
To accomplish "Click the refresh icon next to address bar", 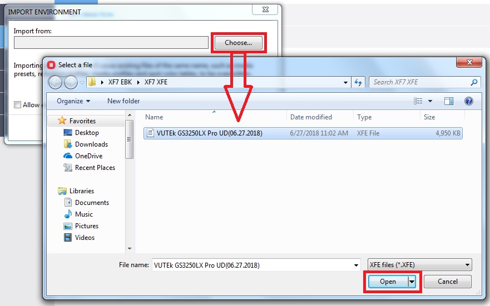I will pos(358,82).
